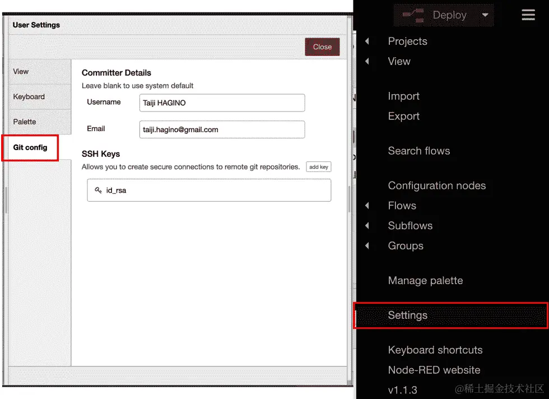Open the Subflows menu item
Viewport: 549px width, 399px height.
coord(410,226)
